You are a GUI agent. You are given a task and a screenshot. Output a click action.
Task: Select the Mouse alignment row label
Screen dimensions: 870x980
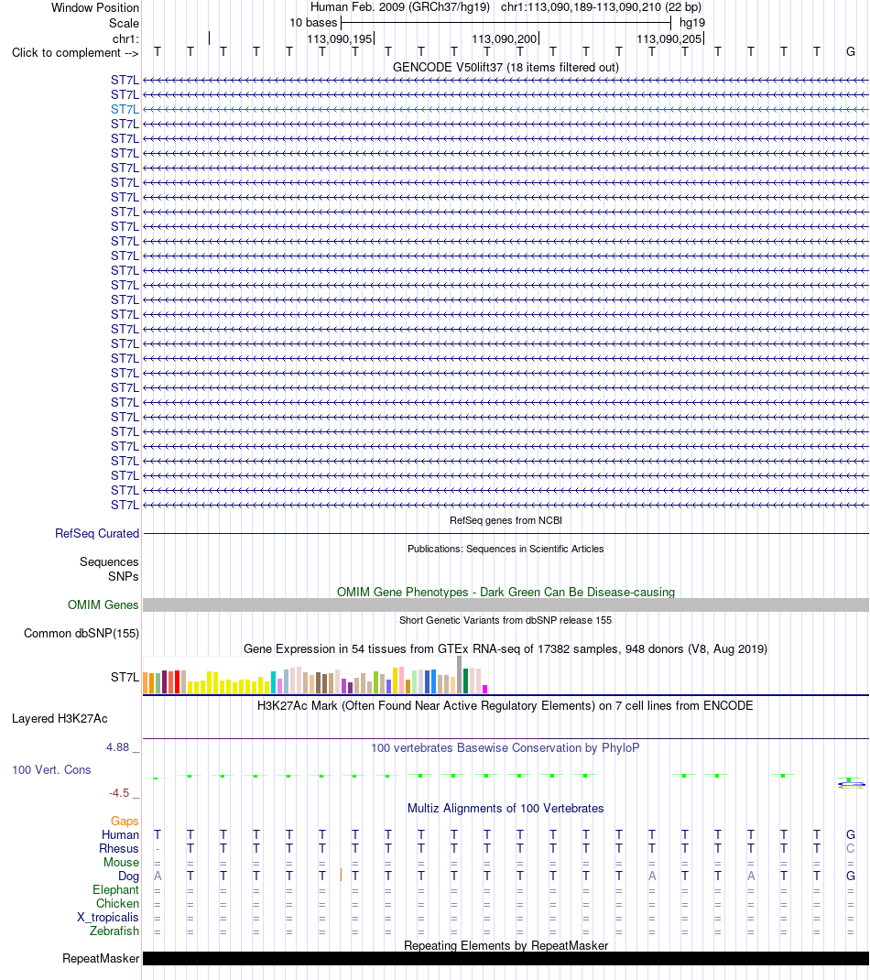(121, 863)
